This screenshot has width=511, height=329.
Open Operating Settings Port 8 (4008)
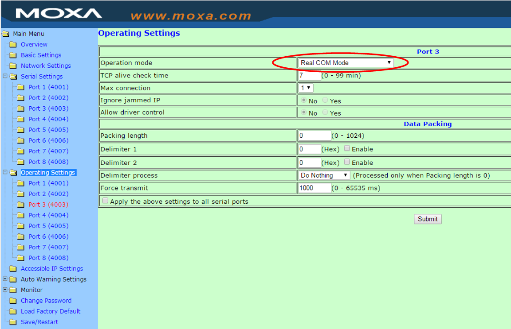click(48, 258)
